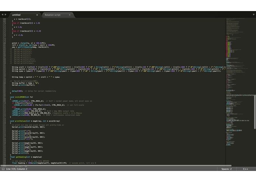Click the 'String sroll =' line
256x182 pixels.
119,67
